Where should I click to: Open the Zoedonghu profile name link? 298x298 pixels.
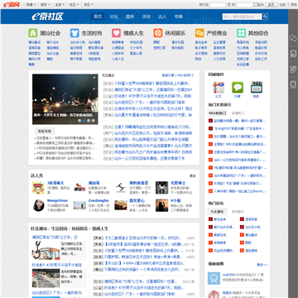coord(99,200)
